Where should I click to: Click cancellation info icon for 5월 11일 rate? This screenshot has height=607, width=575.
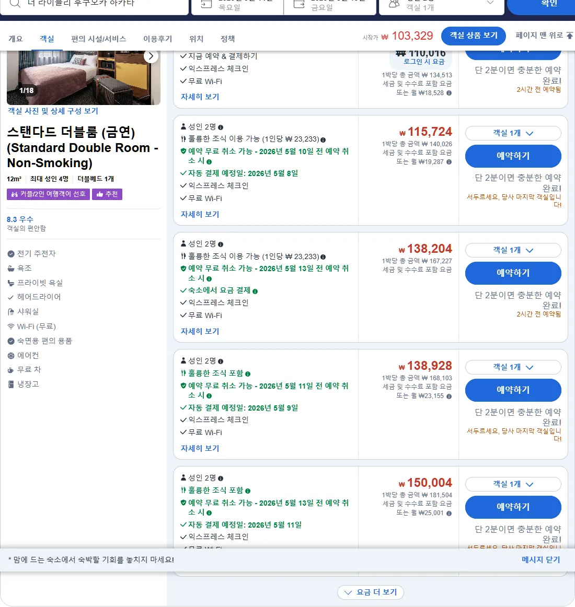(x=209, y=396)
